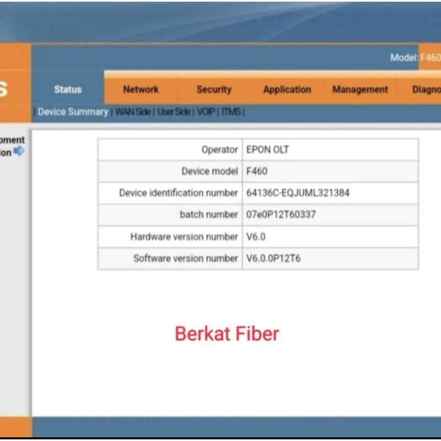Screen dimensions: 441x441
Task: Switch to the Network tab
Action: 141,89
